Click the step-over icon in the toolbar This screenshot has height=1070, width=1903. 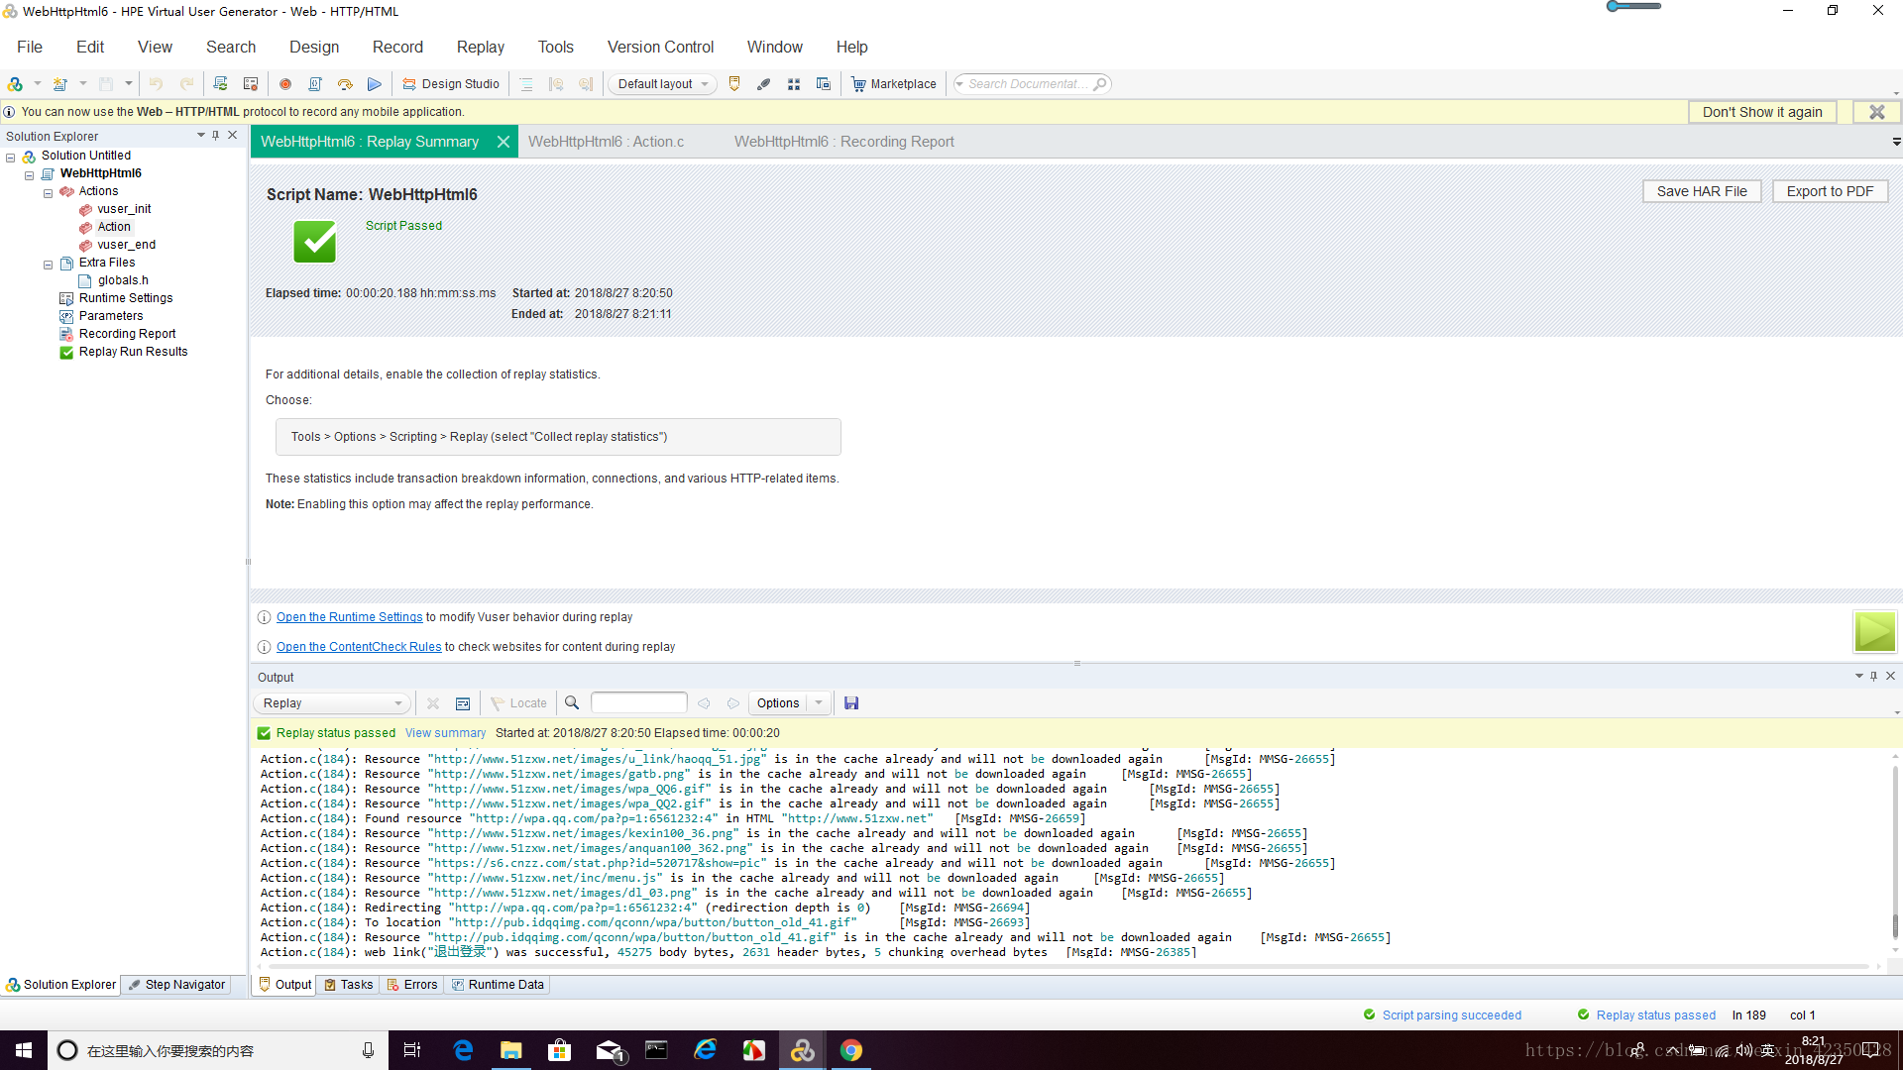(x=345, y=84)
